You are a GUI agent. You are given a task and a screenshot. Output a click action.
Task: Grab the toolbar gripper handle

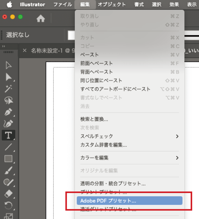(8, 52)
